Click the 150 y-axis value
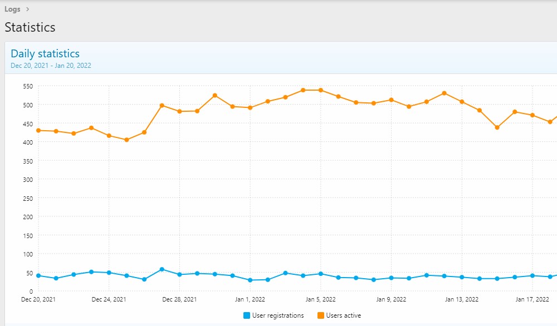 coord(28,235)
